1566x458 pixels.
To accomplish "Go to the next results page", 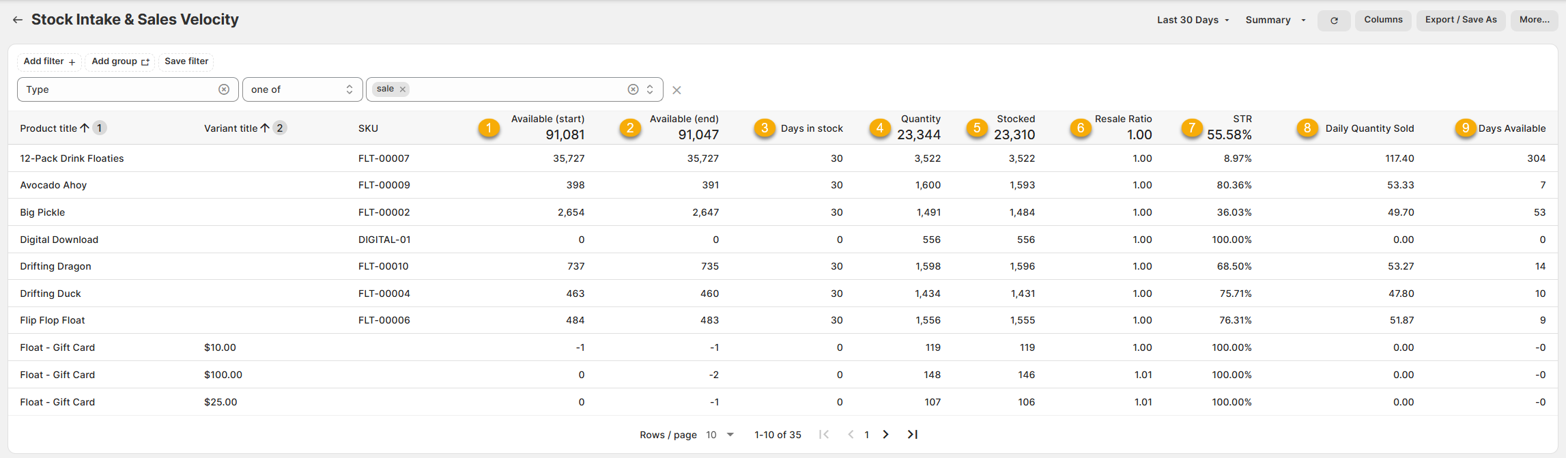I will (885, 435).
